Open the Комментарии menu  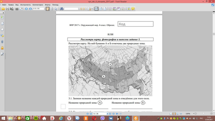(x=38, y=5)
